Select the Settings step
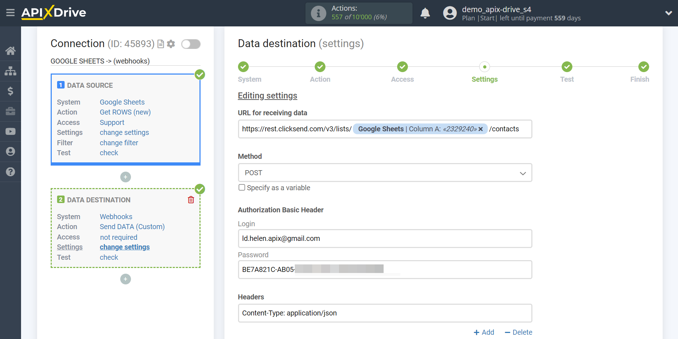 (x=485, y=67)
